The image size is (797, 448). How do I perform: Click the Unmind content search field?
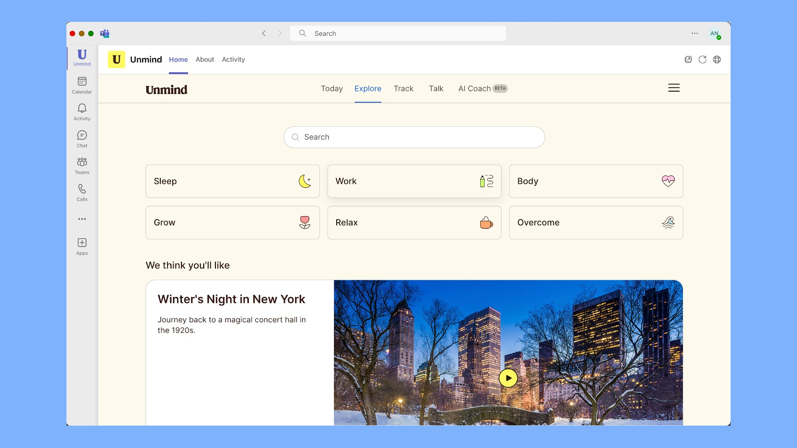pyautogui.click(x=415, y=137)
